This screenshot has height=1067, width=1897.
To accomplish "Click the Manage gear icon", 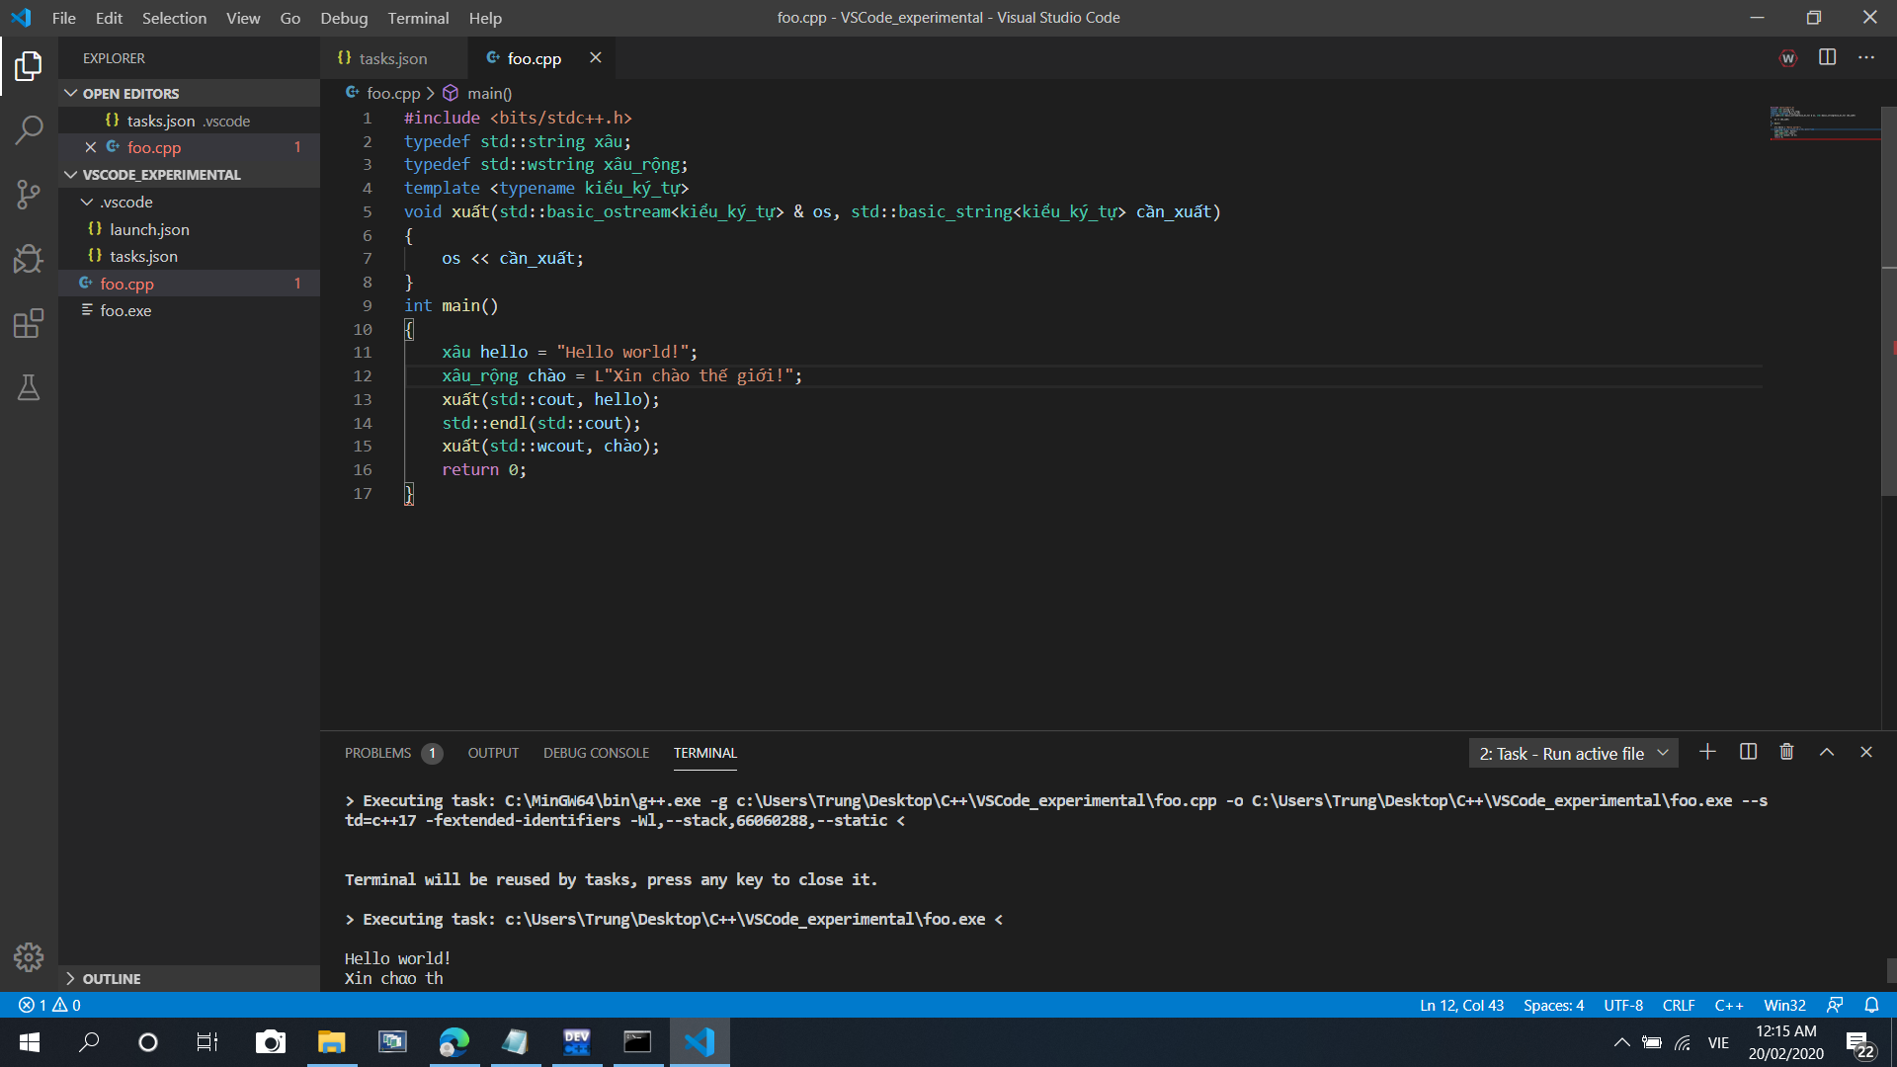I will click(29, 956).
